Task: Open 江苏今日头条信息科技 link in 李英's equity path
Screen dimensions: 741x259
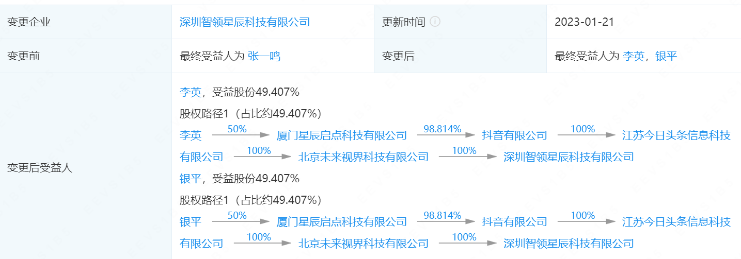Action: click(x=676, y=135)
